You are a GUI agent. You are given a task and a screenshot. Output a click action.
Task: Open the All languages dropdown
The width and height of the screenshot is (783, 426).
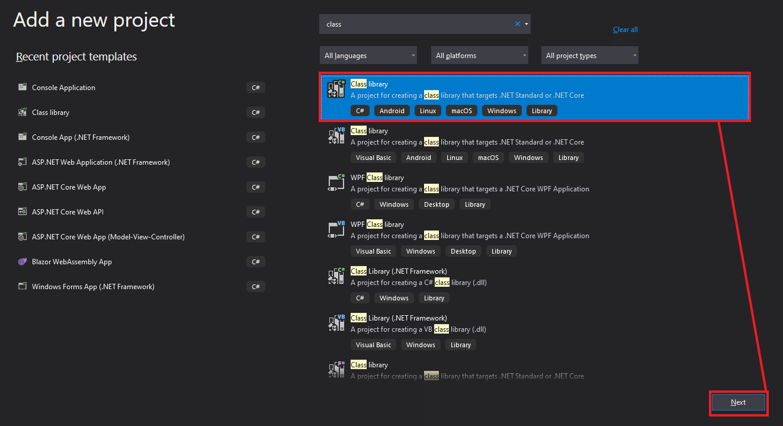[368, 56]
